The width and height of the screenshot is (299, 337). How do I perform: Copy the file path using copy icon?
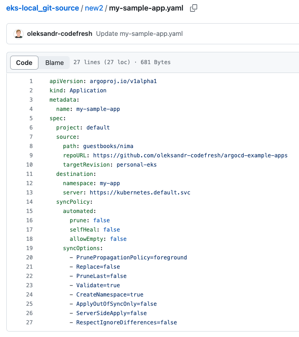click(194, 8)
